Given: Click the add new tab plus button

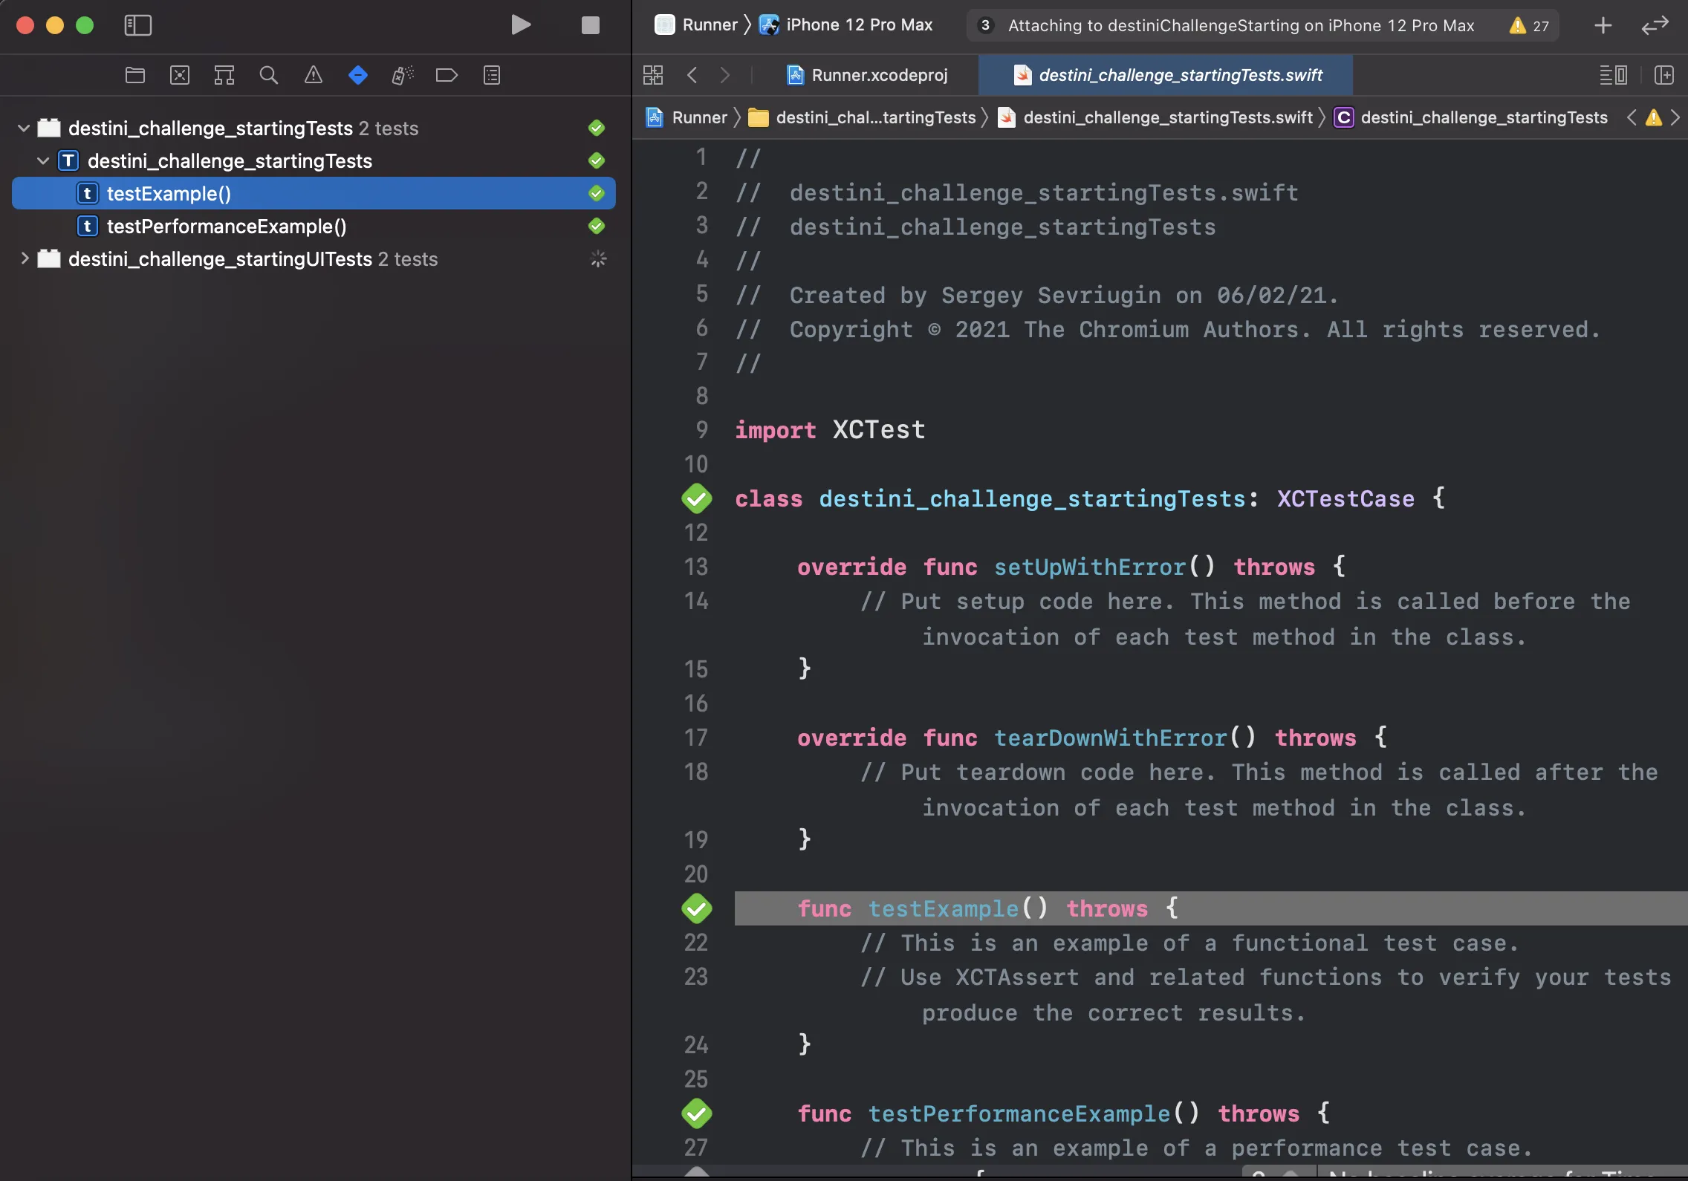Looking at the screenshot, I should pos(1603,25).
